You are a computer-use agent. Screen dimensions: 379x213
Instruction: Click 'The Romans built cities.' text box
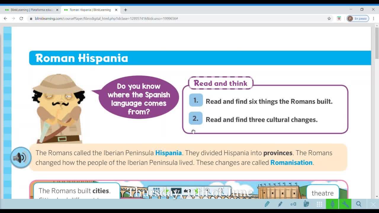76,191
